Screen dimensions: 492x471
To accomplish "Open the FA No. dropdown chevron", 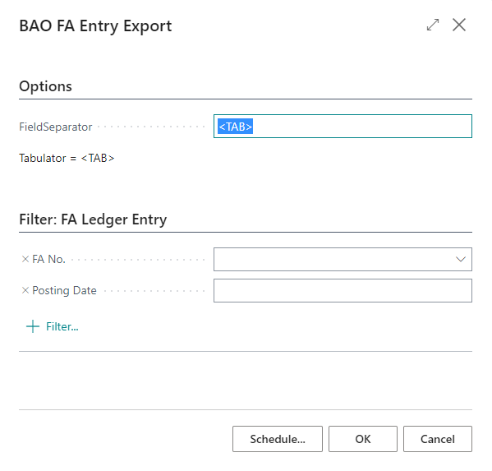I will point(461,260).
